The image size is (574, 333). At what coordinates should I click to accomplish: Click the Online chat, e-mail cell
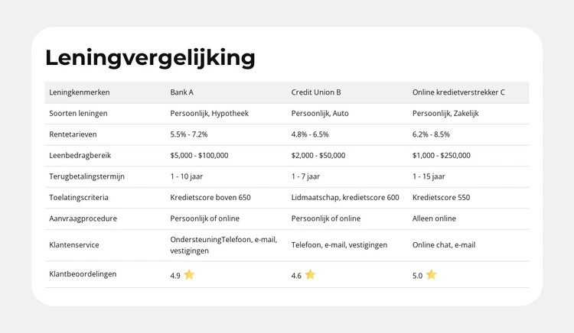click(444, 245)
